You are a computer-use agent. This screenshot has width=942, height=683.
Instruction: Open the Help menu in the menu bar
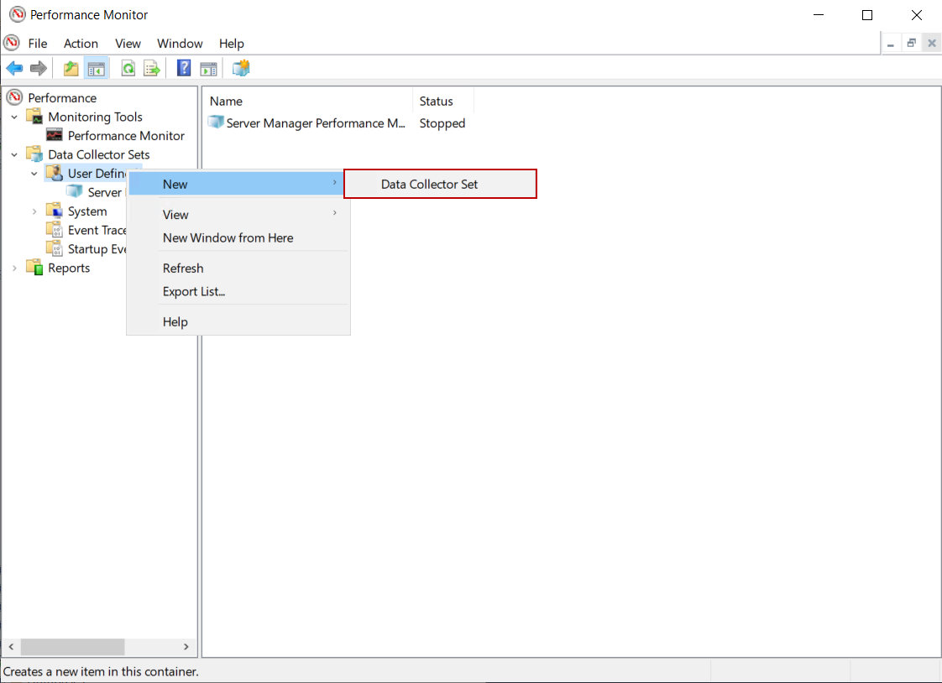[x=231, y=44]
